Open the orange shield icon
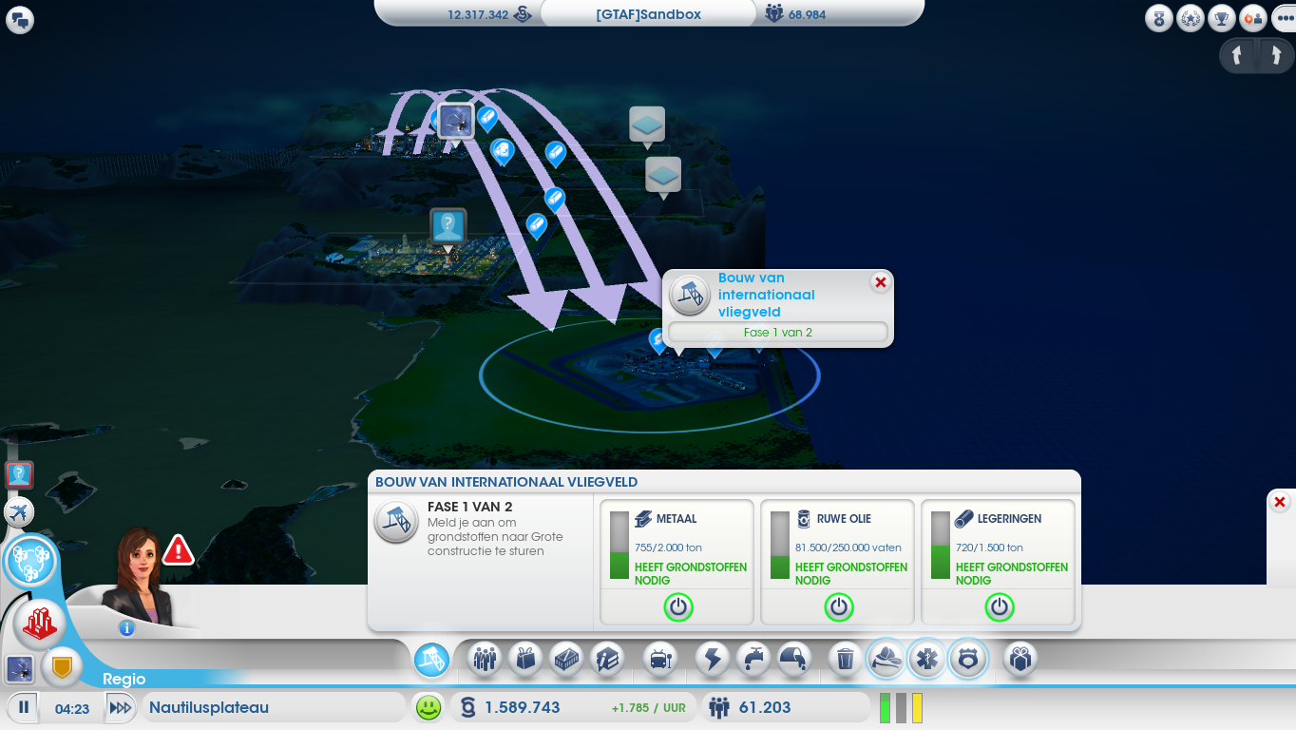Viewport: 1296px width, 730px height. tap(62, 668)
